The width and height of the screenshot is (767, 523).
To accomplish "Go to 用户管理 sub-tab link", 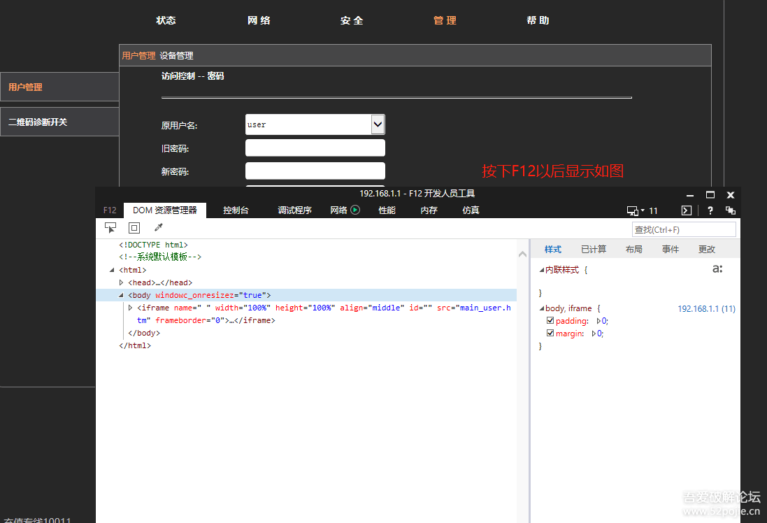I will point(138,56).
